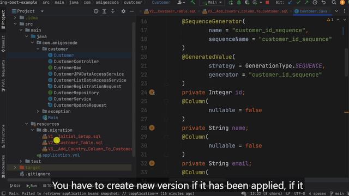Switch to V3__Add_Country_Column_To_Customer.sql tab
Screen dimensions: 349x196
point(245,11)
